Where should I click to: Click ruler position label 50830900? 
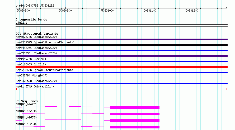(x=65, y=11)
